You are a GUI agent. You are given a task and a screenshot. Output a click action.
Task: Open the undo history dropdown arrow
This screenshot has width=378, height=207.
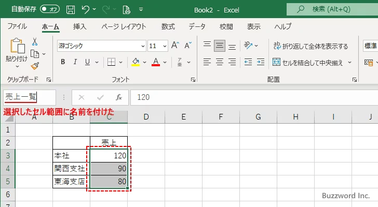point(95,9)
